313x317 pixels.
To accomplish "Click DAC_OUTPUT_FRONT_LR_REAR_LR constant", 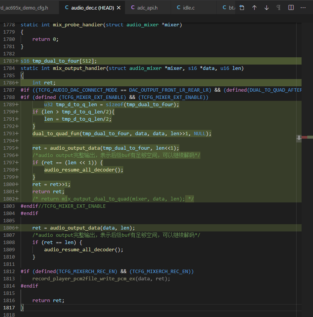I will click(169, 90).
